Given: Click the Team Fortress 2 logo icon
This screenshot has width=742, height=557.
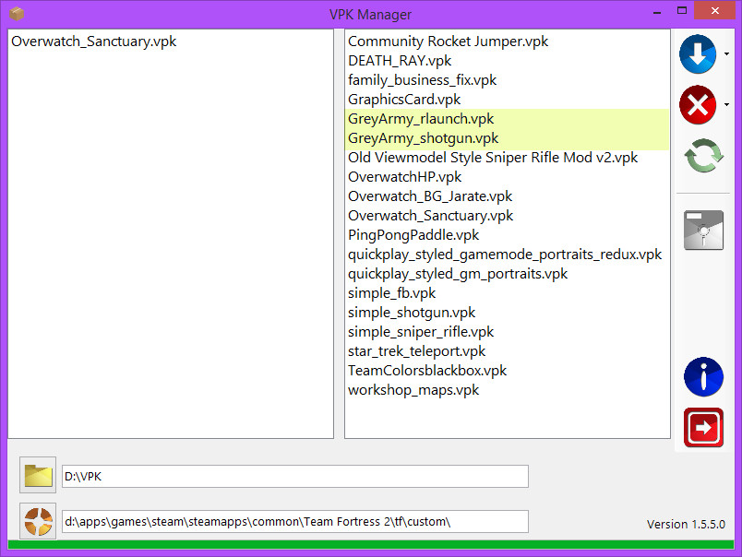Looking at the screenshot, I should 37,521.
